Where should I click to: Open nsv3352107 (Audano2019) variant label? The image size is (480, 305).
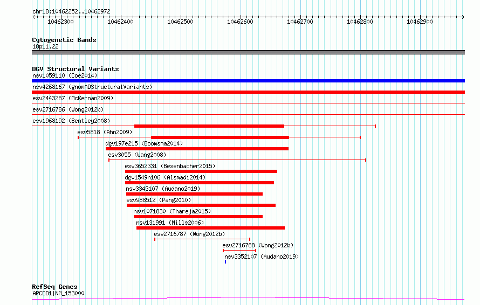click(262, 257)
